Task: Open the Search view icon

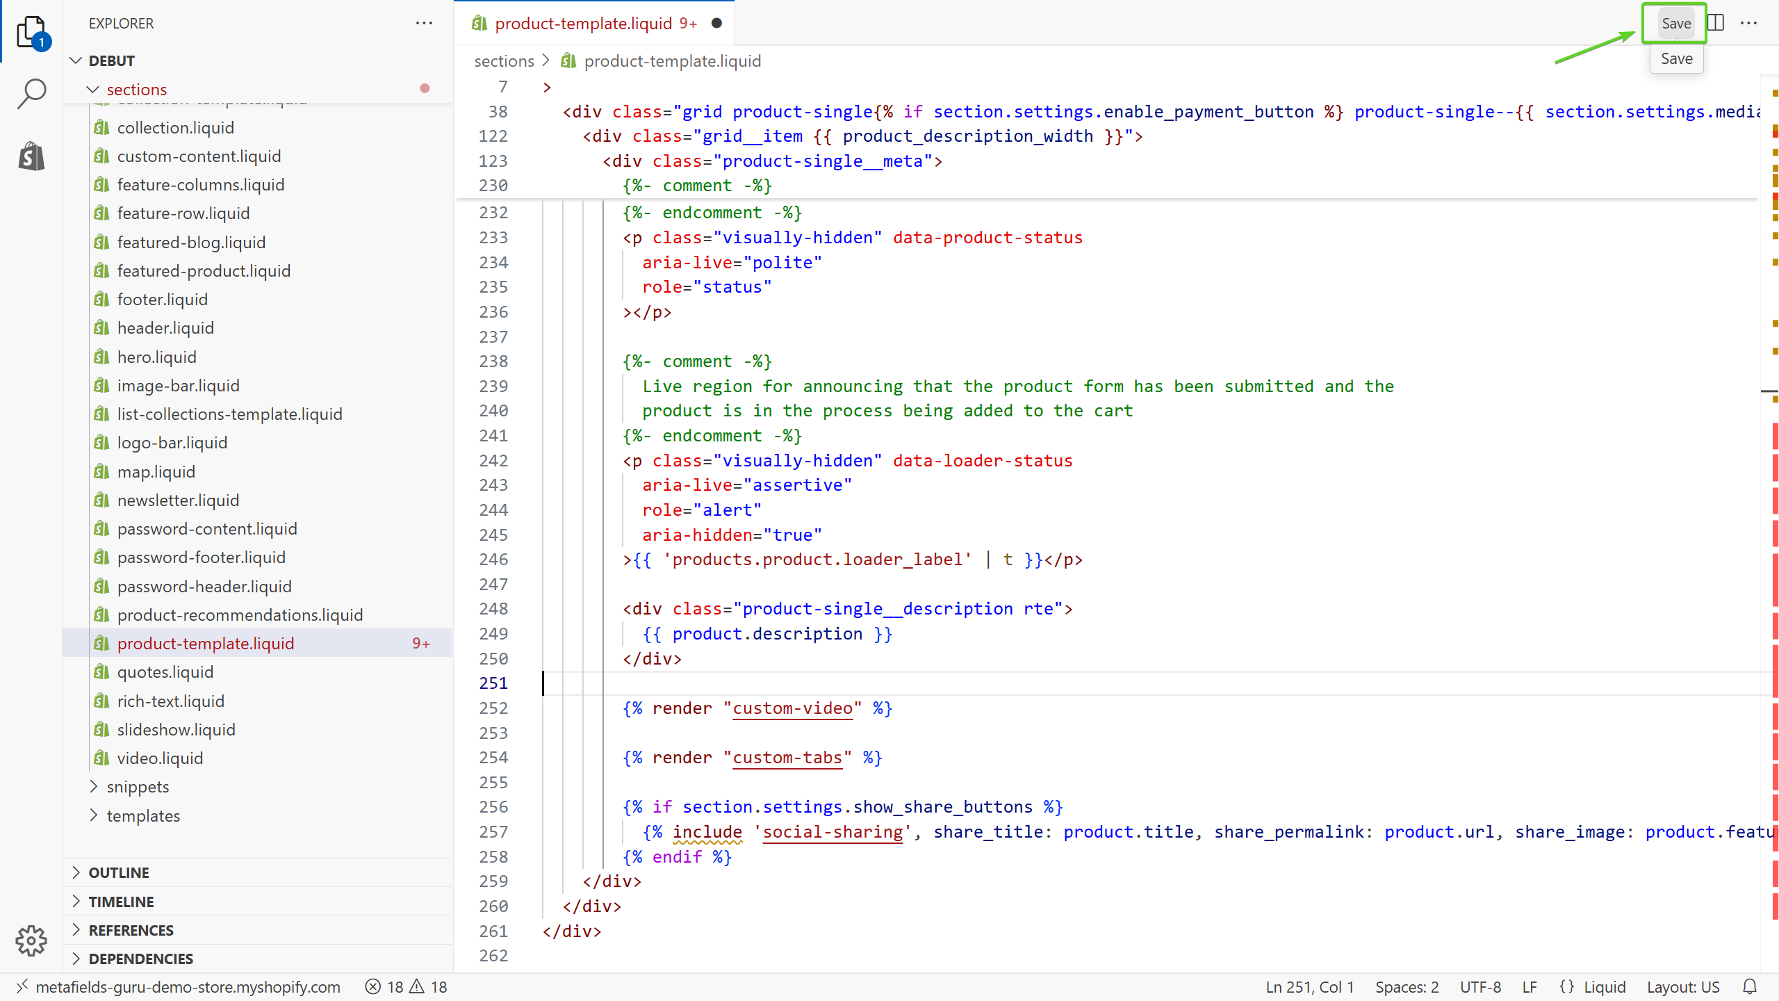Action: coord(31,94)
